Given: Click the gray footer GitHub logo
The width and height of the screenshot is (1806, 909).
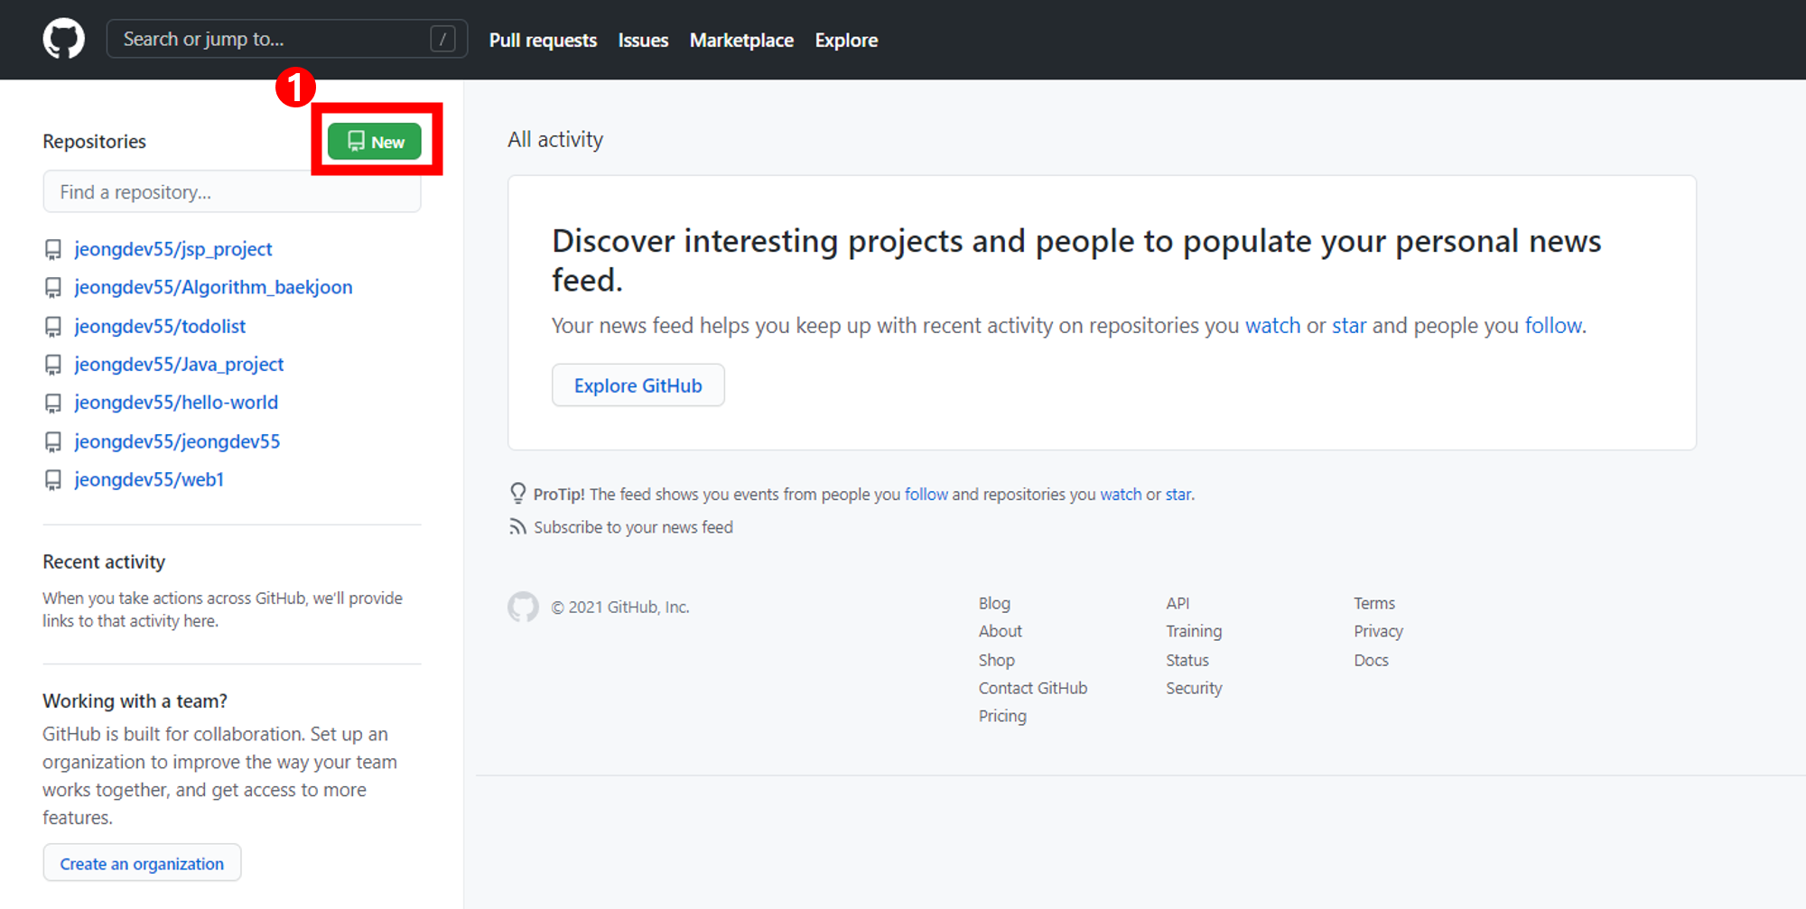Looking at the screenshot, I should [x=523, y=607].
